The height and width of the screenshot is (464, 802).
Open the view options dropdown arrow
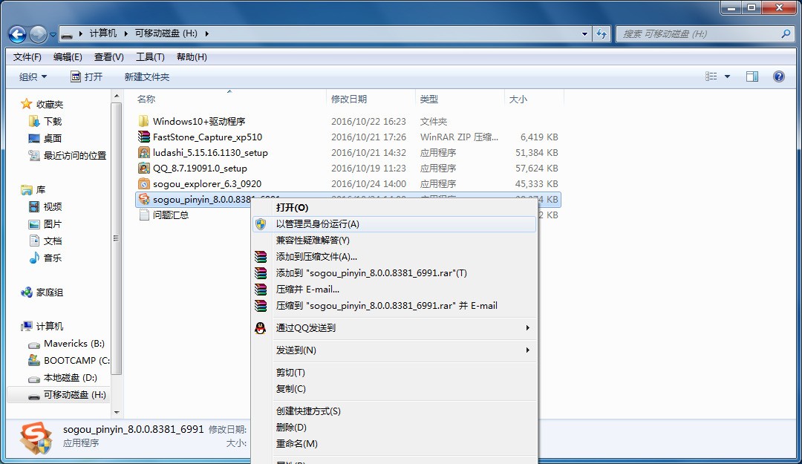[x=727, y=76]
